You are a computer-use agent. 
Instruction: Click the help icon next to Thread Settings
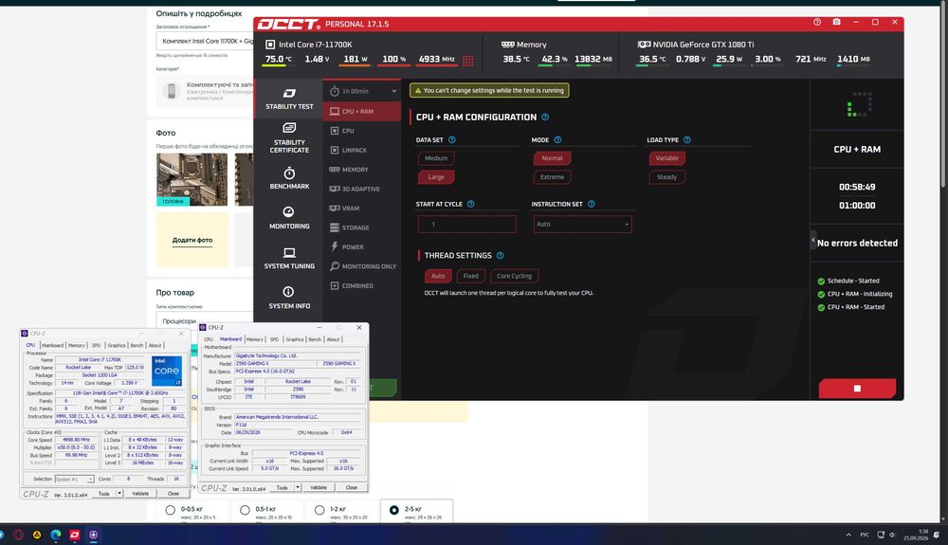(x=500, y=256)
